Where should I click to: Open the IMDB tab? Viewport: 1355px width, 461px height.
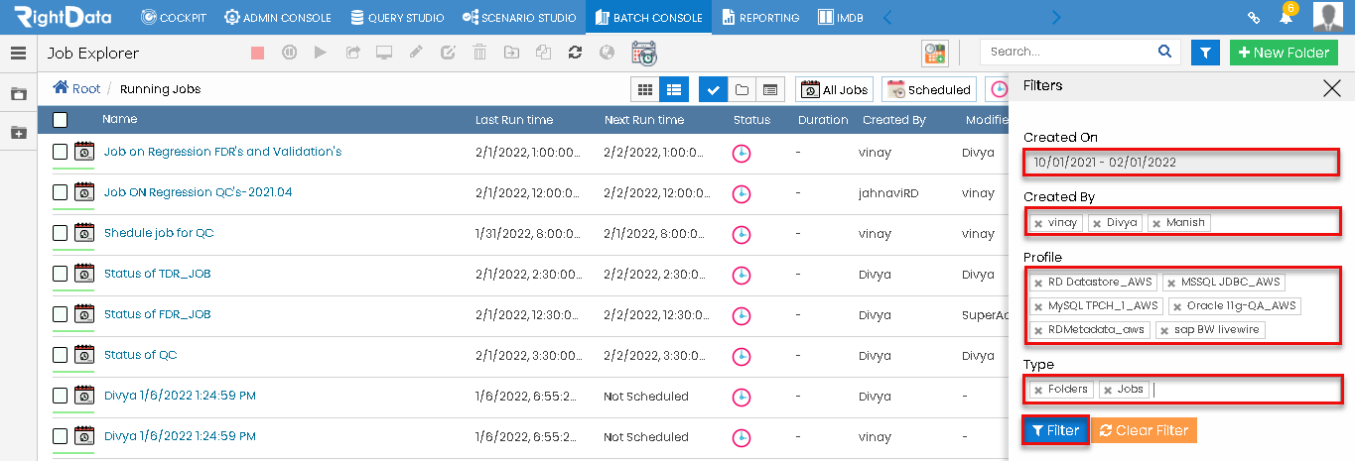pyautogui.click(x=839, y=18)
